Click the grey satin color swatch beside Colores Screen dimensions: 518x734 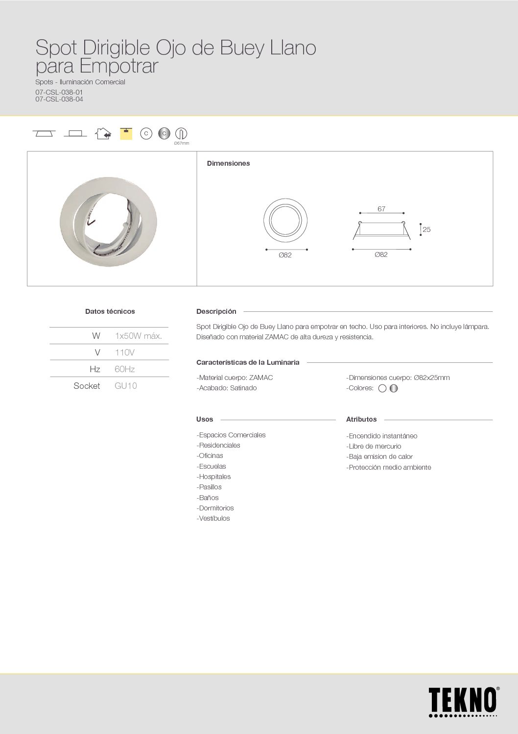tap(394, 388)
